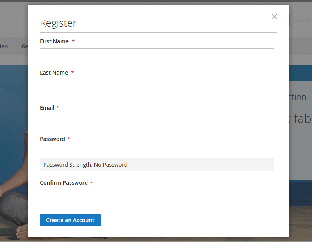Click the Password Strength indicator bar
312x242 pixels.
click(157, 165)
